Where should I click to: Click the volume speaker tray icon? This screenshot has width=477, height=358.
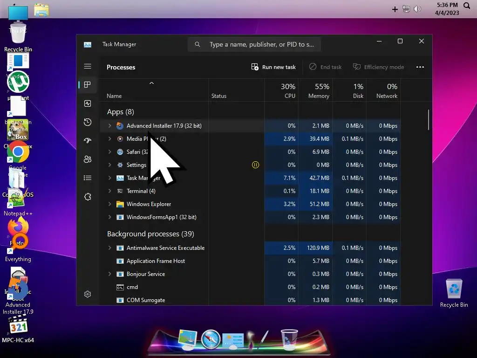(x=417, y=9)
